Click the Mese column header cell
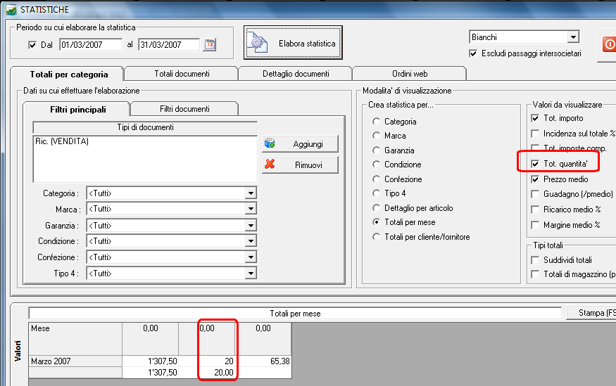The width and height of the screenshot is (616, 386). coord(75,339)
